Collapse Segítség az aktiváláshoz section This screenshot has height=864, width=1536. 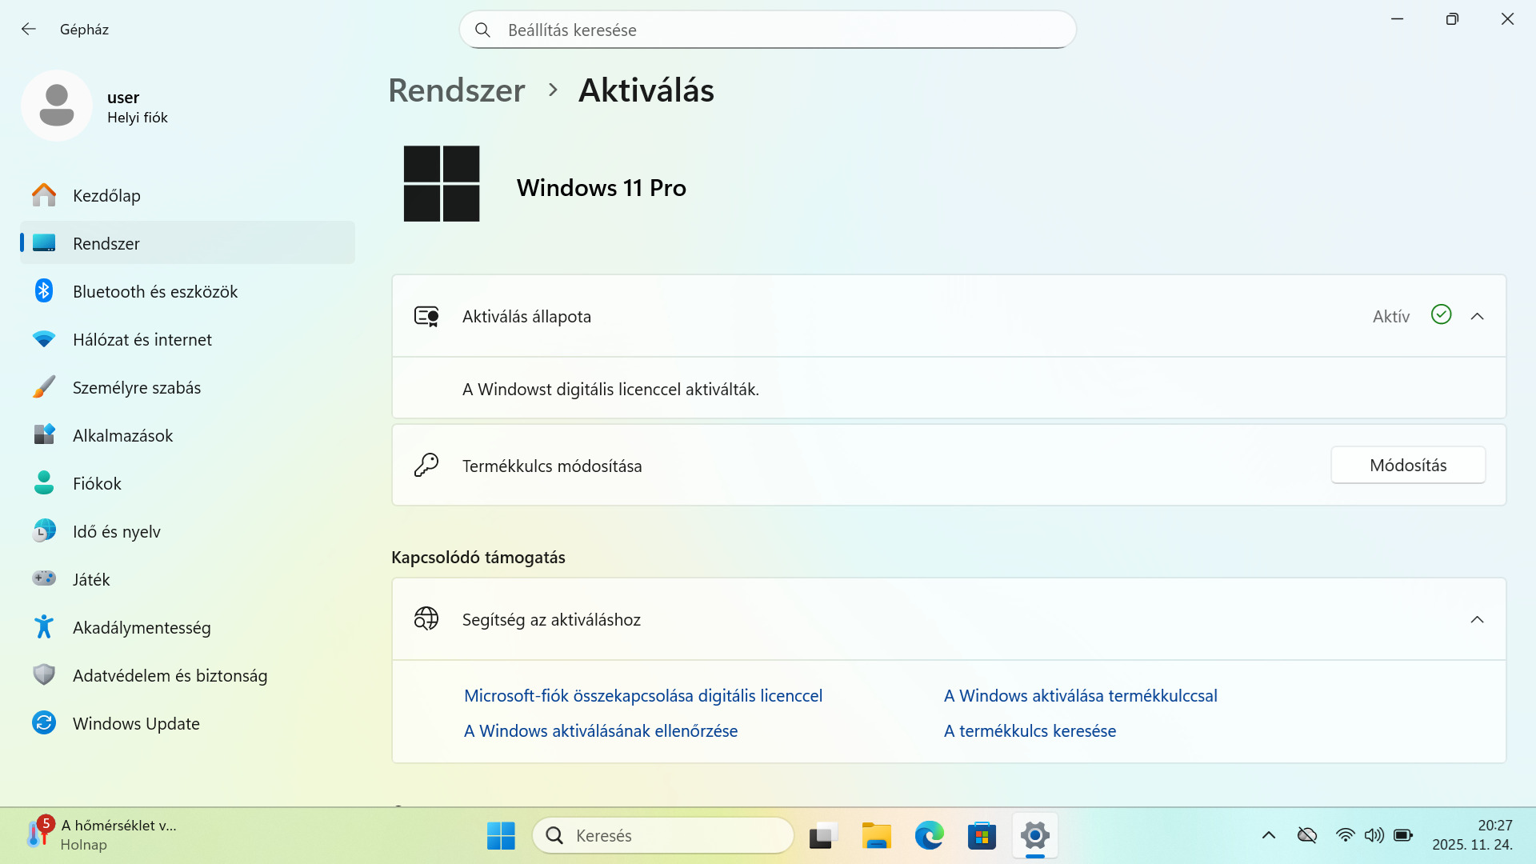pos(1477,619)
